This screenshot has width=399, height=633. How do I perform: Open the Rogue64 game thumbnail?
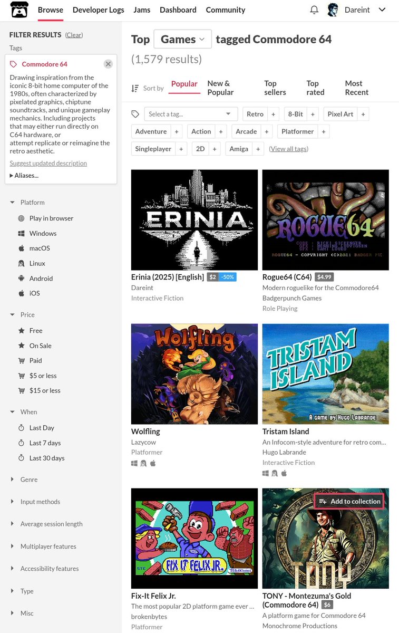326,220
